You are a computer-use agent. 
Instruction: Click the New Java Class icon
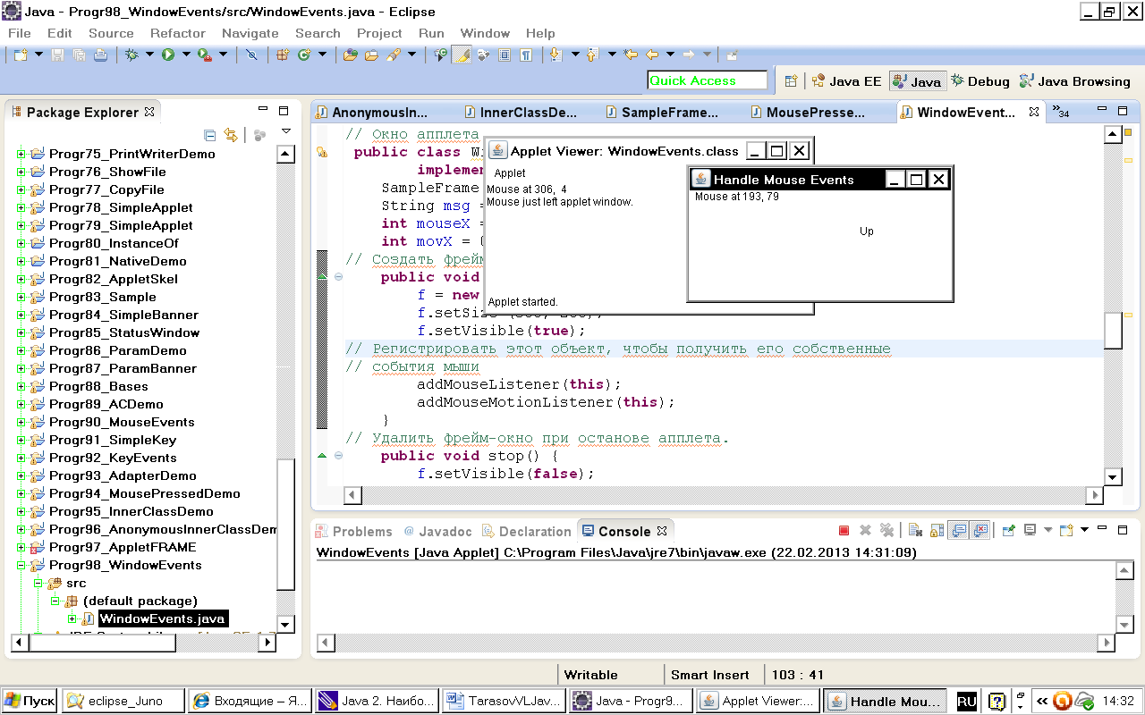[304, 55]
